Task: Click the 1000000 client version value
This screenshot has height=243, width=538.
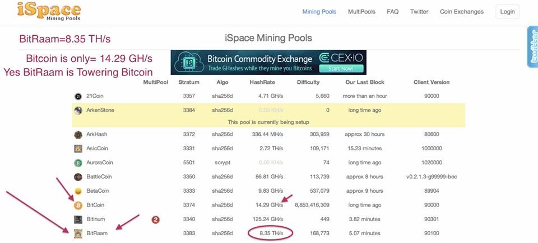Action: [x=432, y=149]
